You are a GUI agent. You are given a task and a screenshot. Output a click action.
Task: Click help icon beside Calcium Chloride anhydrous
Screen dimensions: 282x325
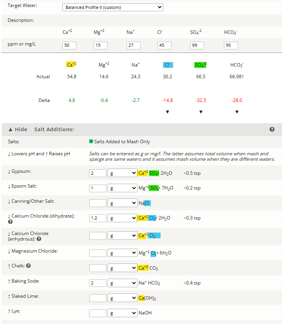point(39,239)
